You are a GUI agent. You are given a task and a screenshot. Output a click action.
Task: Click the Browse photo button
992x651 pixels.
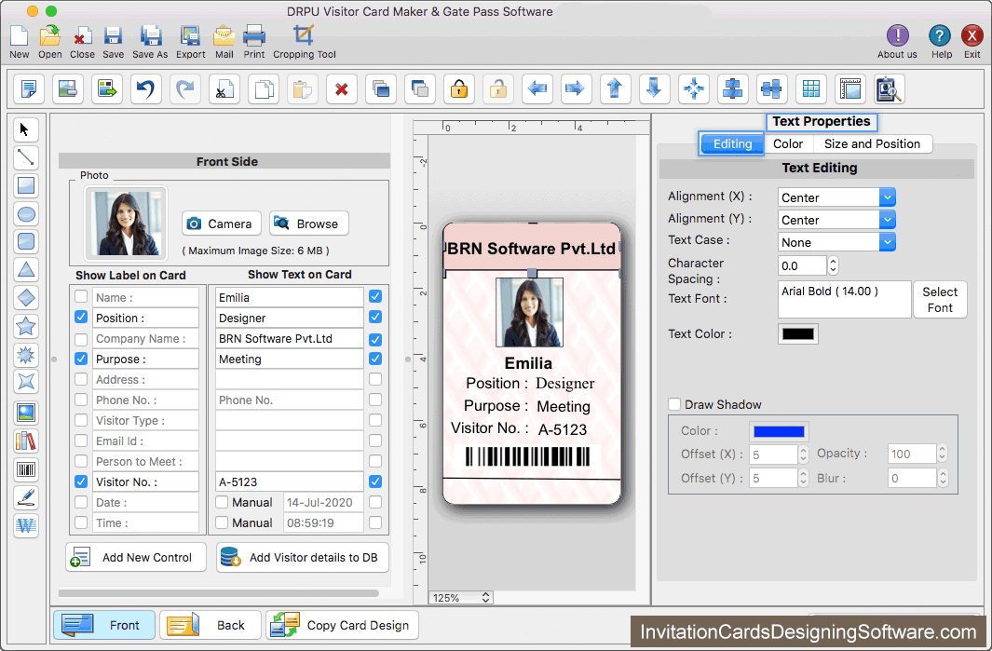pos(308,224)
